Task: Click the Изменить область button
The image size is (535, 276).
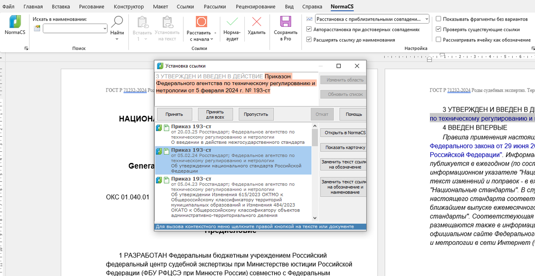Action: [343, 80]
